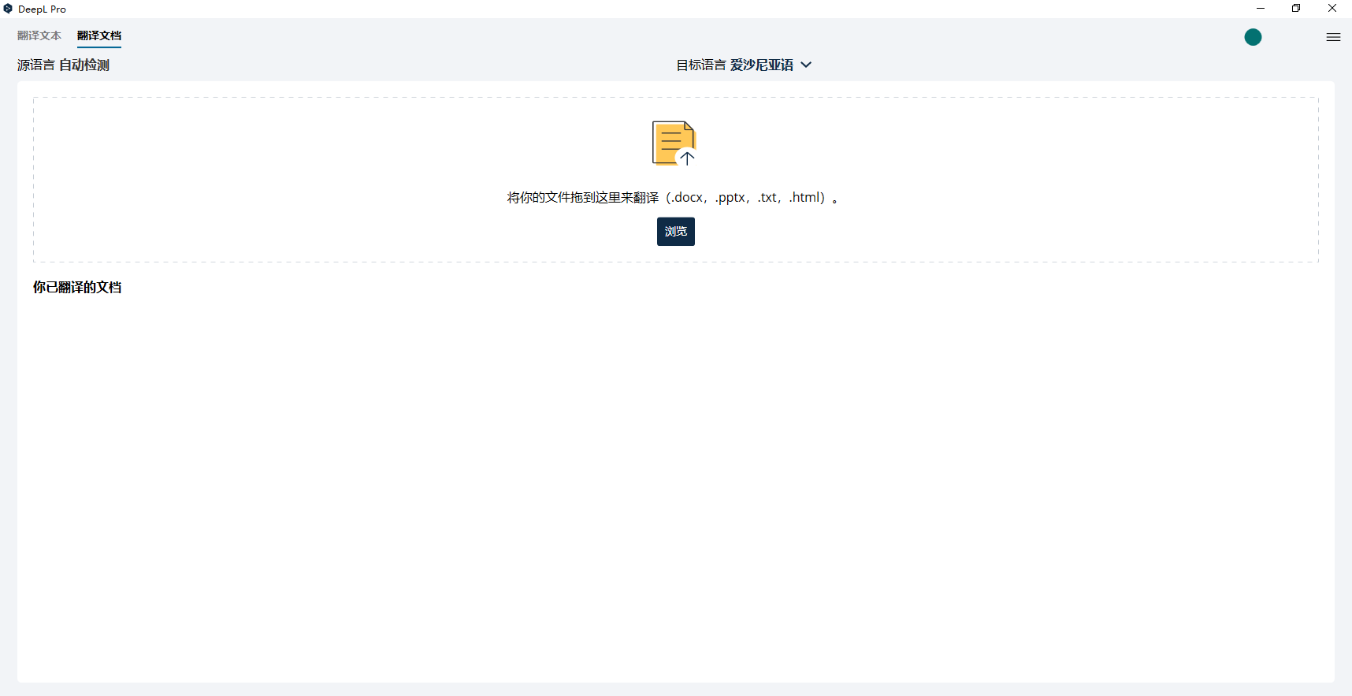Minimize the DeepL Pro window
Screen dimensions: 1352x696
coord(1261,9)
